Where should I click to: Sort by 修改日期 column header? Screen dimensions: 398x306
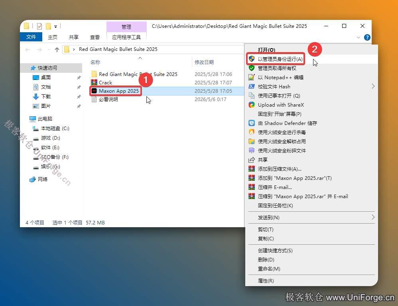point(204,62)
